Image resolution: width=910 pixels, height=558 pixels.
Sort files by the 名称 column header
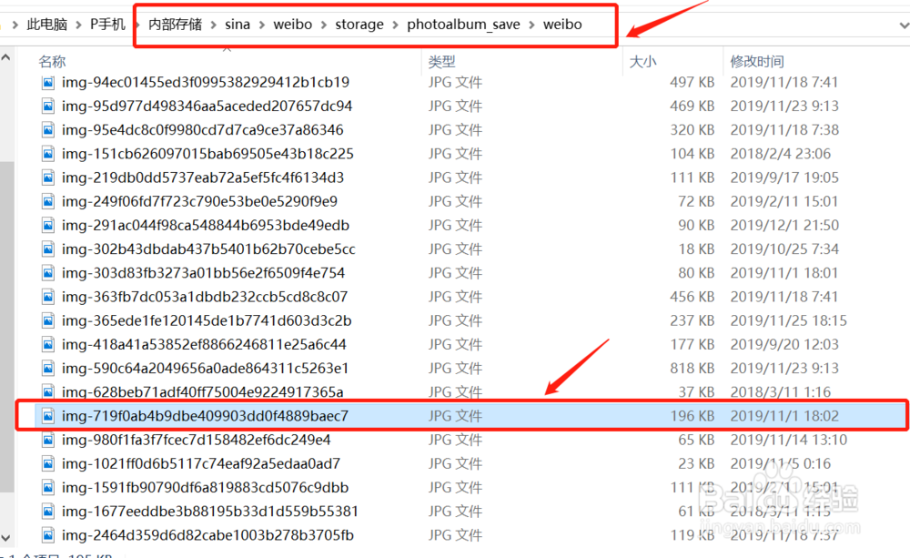[52, 61]
